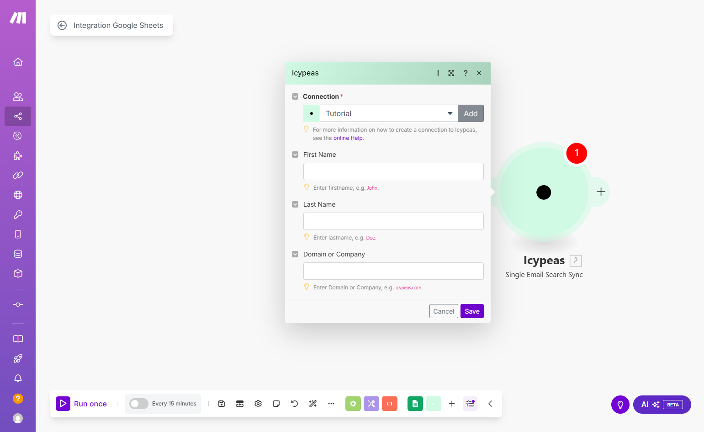Screen dimensions: 704x432
Task: Click the back arrow next to Integration Google Sheets
Action: [x=62, y=26]
